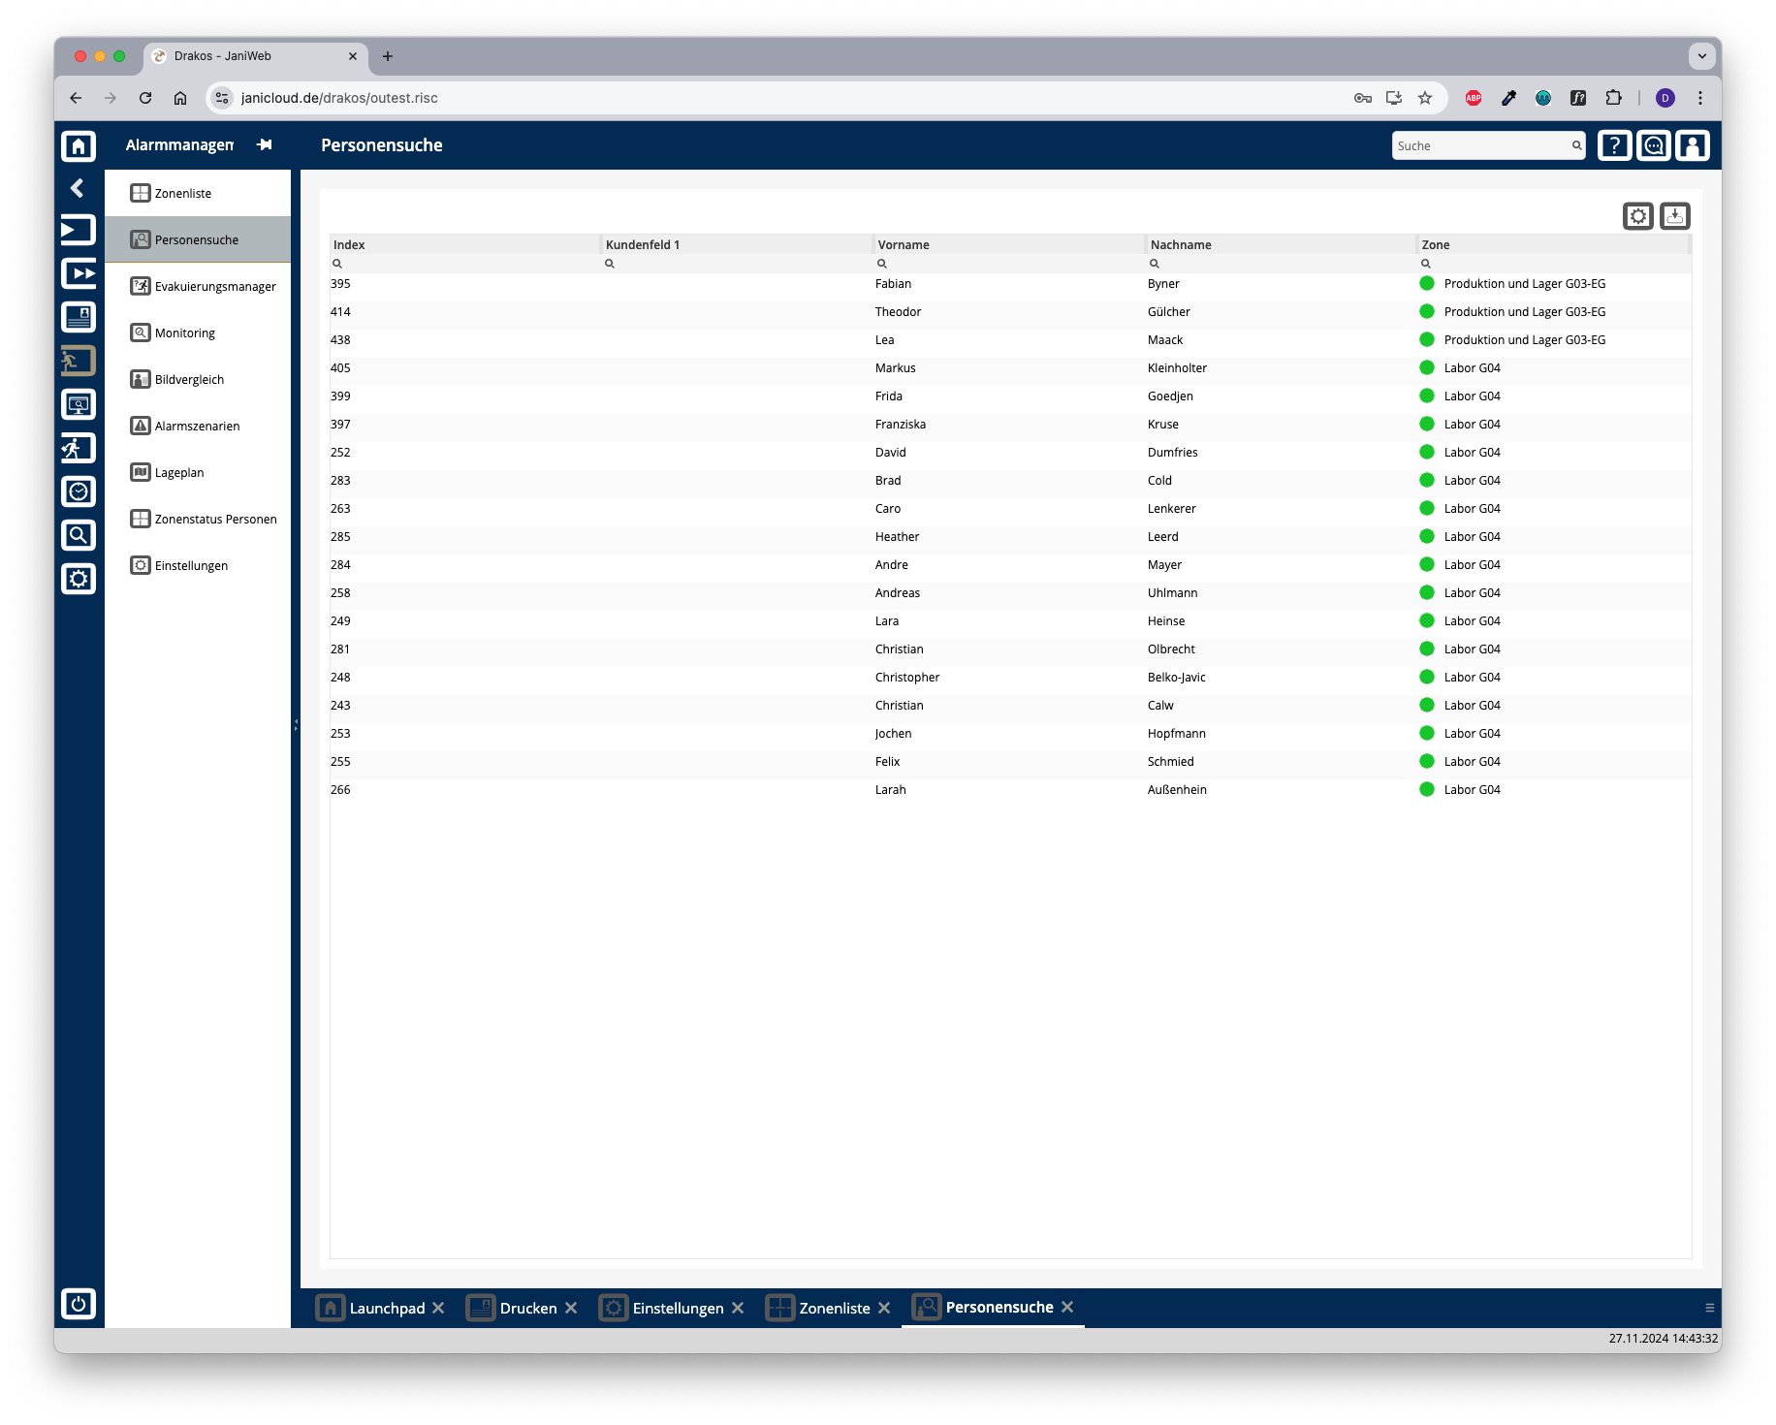This screenshot has width=1776, height=1425.
Task: Click the Suche search field
Action: point(1488,145)
